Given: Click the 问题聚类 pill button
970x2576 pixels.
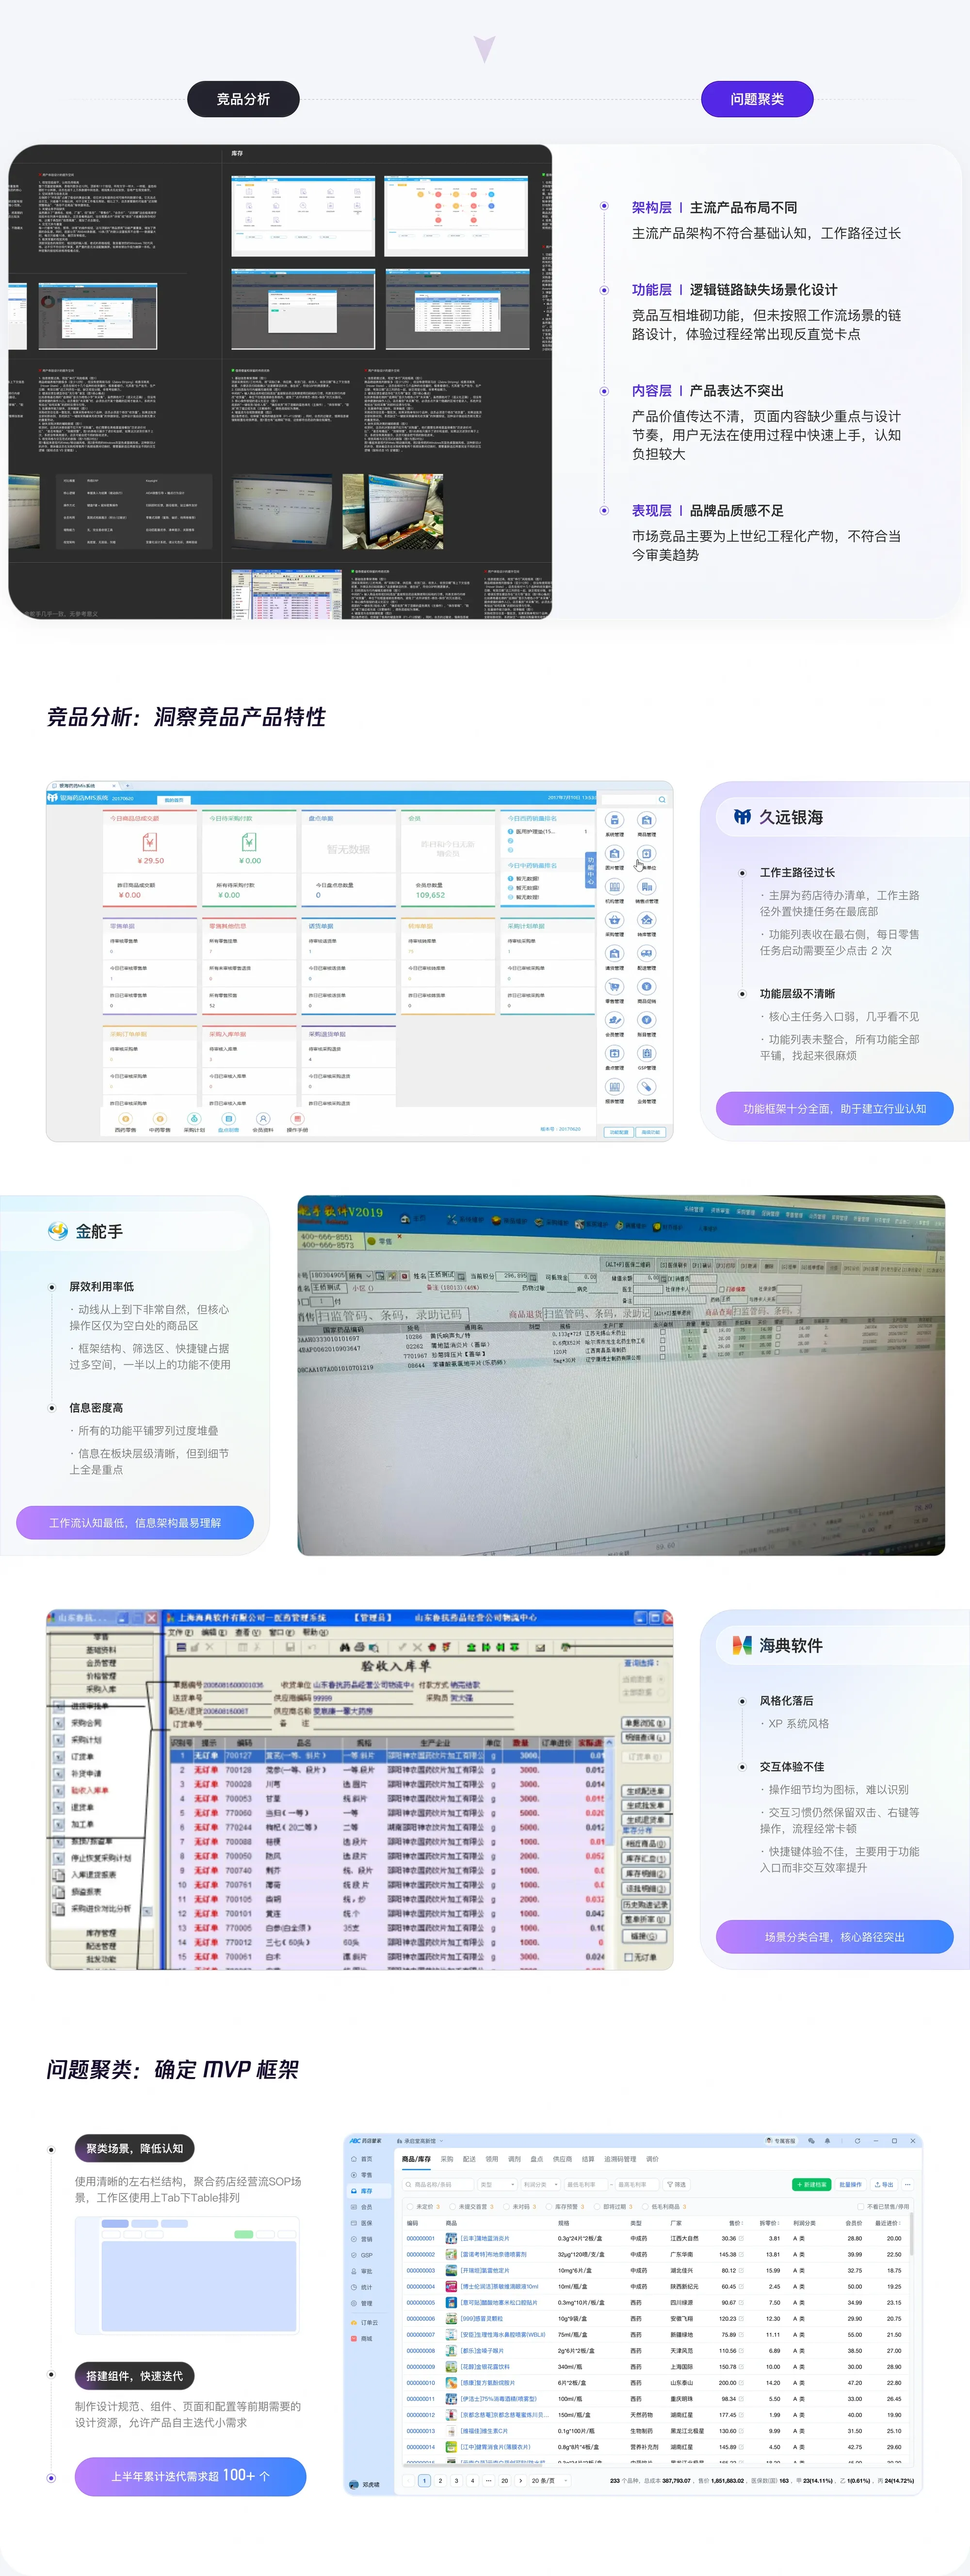Looking at the screenshot, I should click(757, 99).
